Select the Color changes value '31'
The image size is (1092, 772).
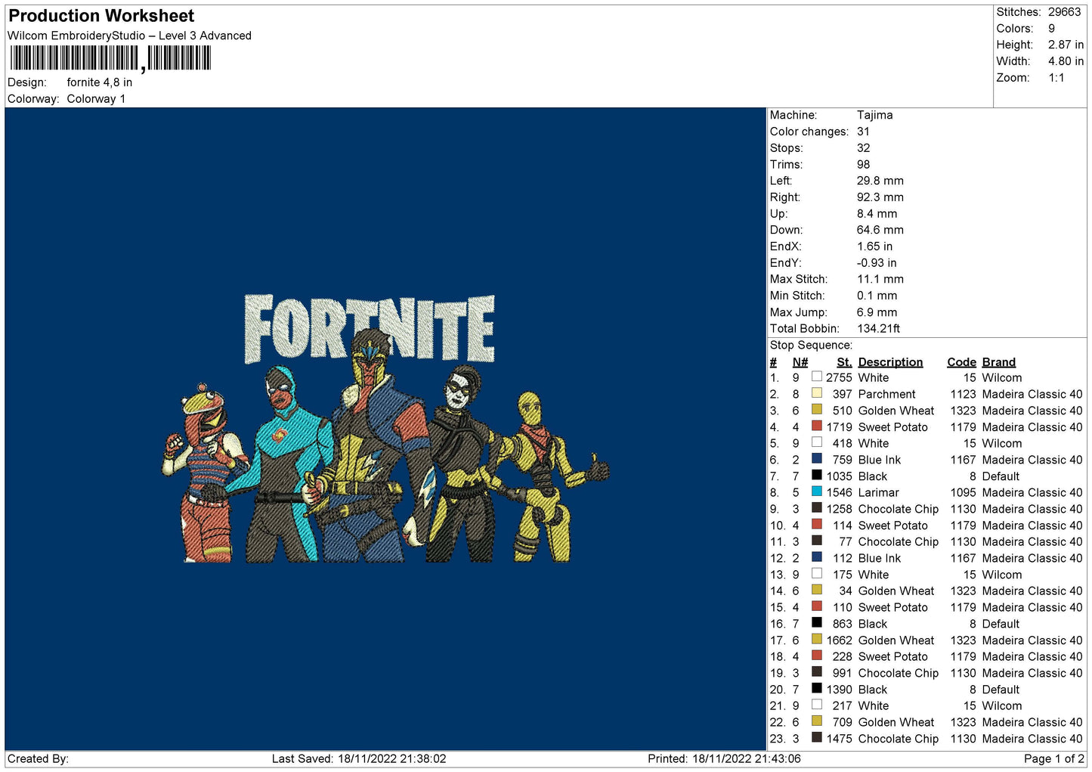[x=864, y=132]
